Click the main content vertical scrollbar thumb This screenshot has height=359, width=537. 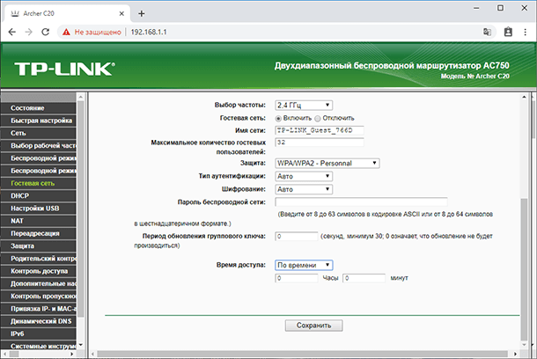pyautogui.click(x=524, y=269)
